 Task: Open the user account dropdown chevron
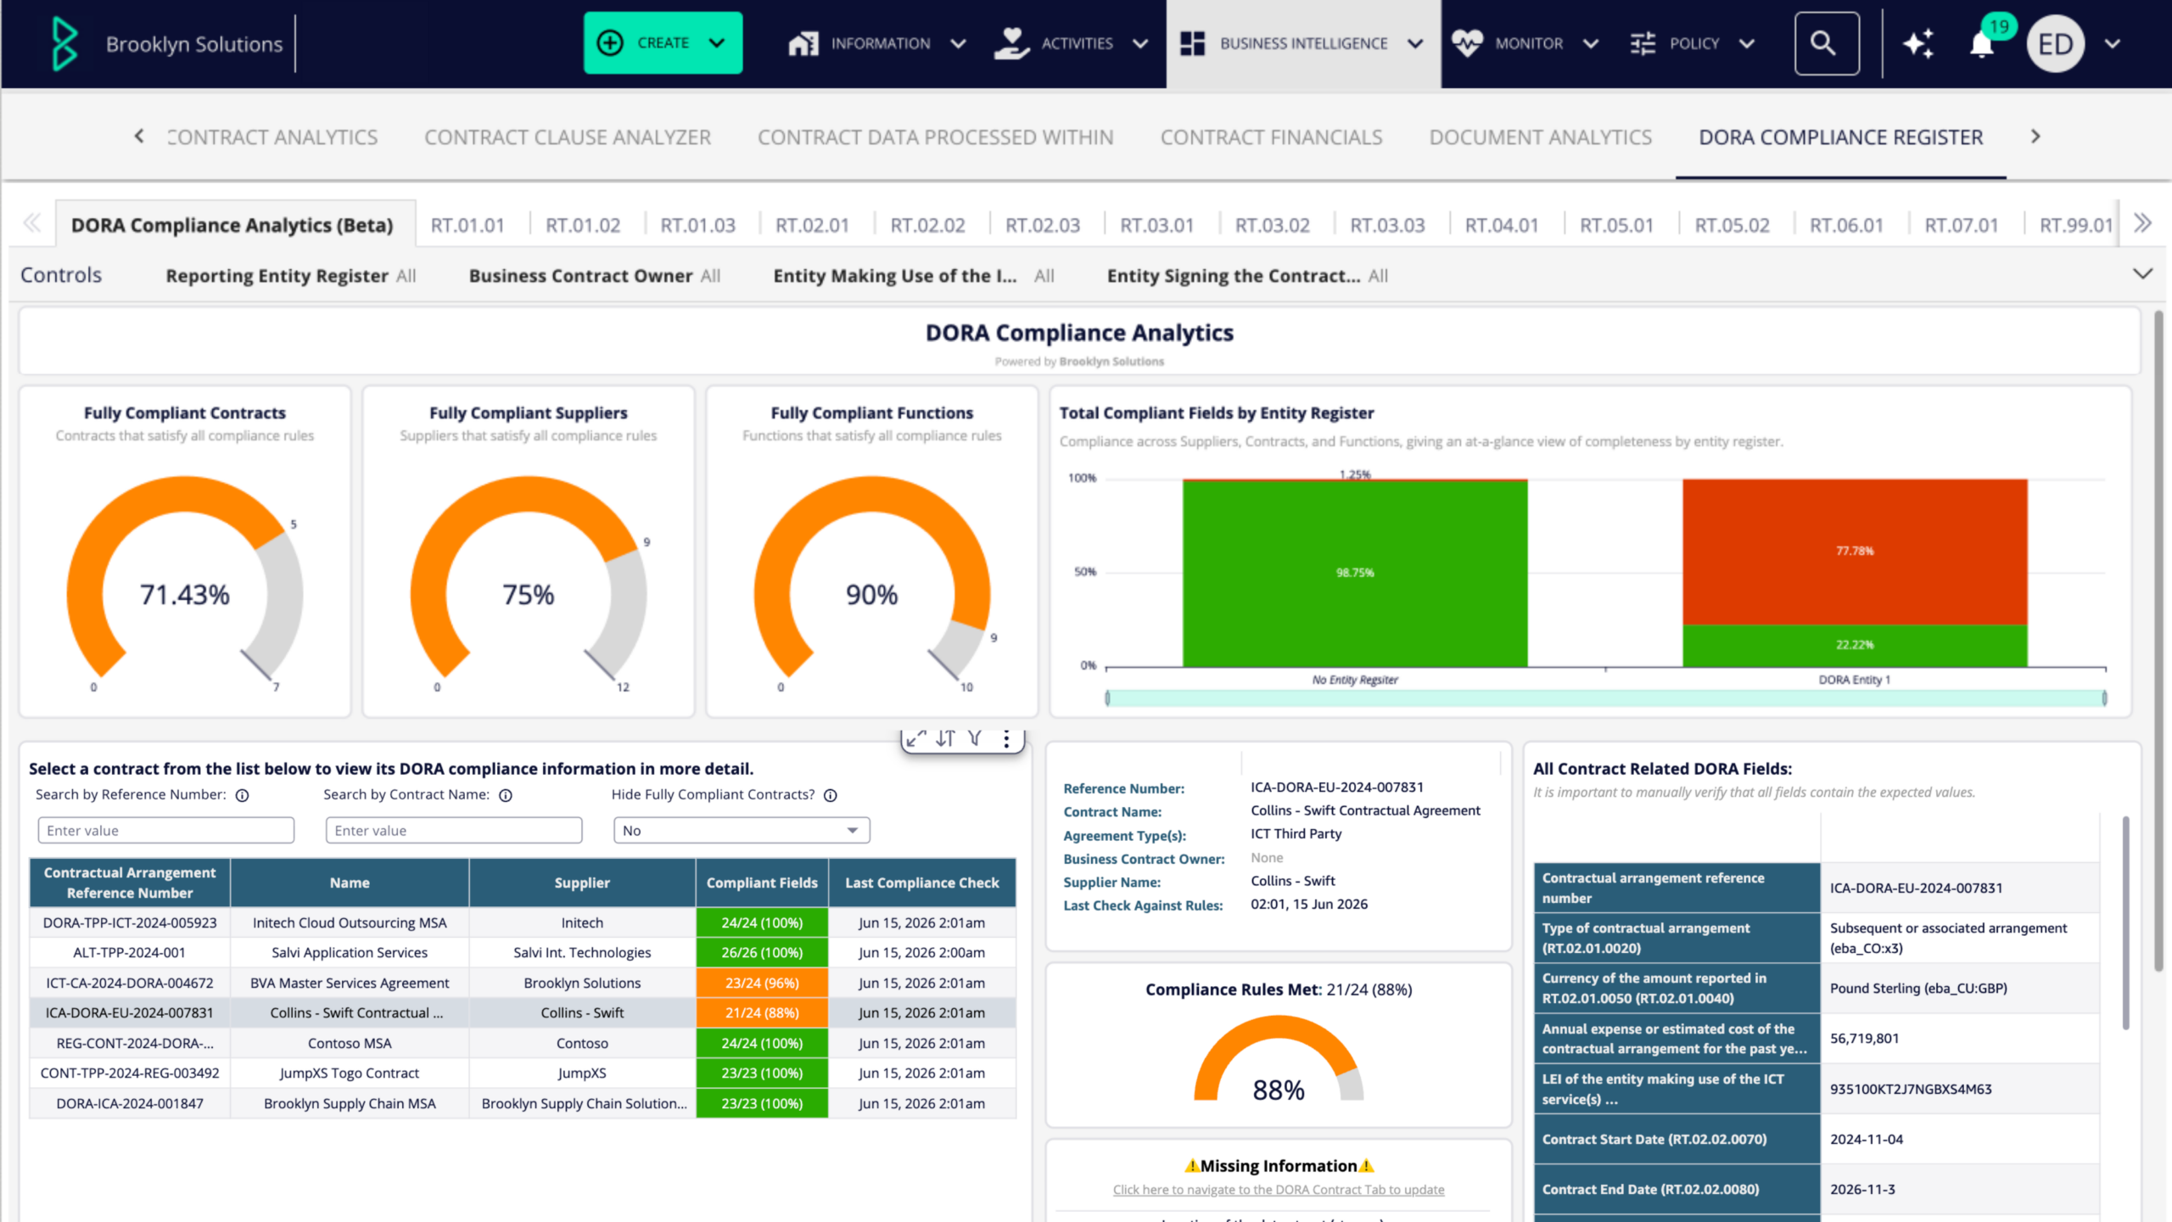[2113, 43]
